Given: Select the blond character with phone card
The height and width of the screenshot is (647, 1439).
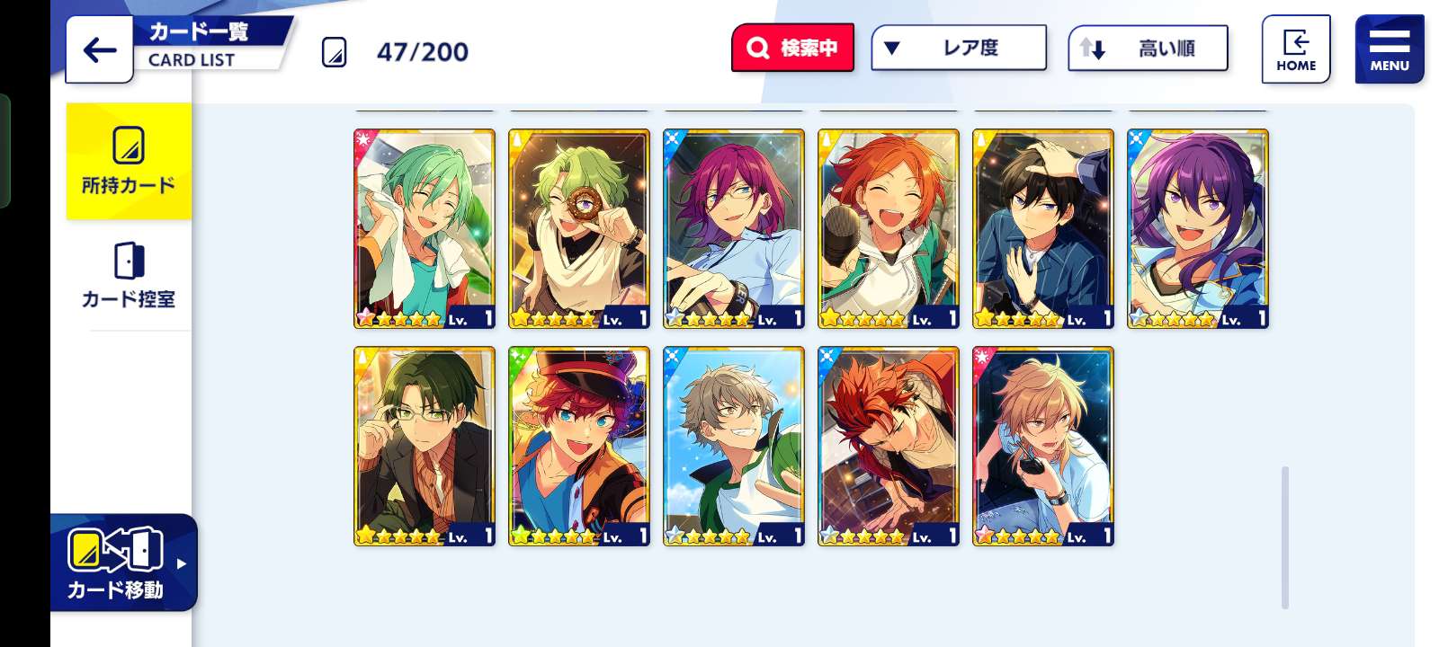Looking at the screenshot, I should click(x=1043, y=447).
